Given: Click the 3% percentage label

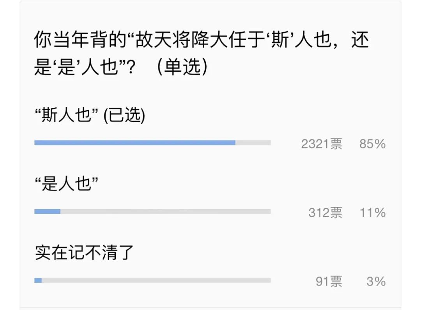Looking at the screenshot, I should [x=376, y=282].
